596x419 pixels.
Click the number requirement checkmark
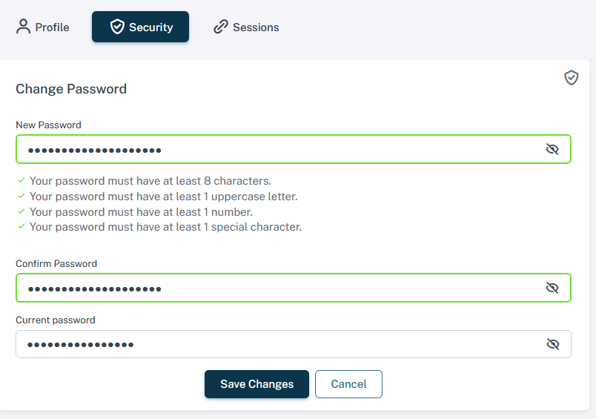[21, 211]
